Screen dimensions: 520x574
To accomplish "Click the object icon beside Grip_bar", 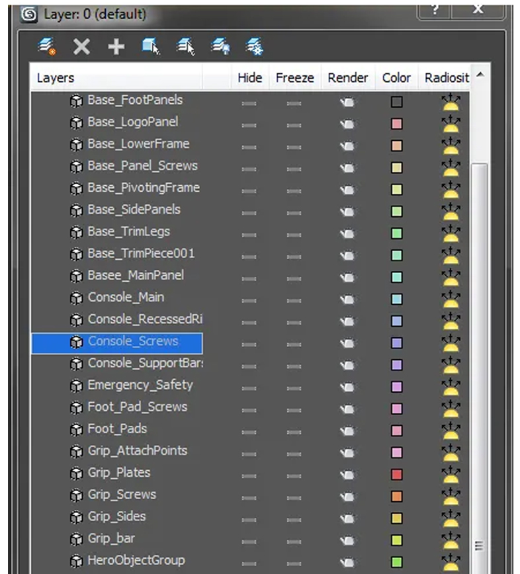I will [x=77, y=539].
